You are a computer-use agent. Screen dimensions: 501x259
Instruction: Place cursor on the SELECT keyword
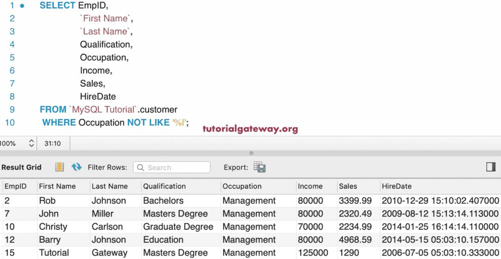57,6
